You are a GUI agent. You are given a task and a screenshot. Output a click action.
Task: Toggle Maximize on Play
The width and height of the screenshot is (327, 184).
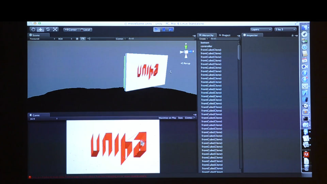(x=167, y=118)
